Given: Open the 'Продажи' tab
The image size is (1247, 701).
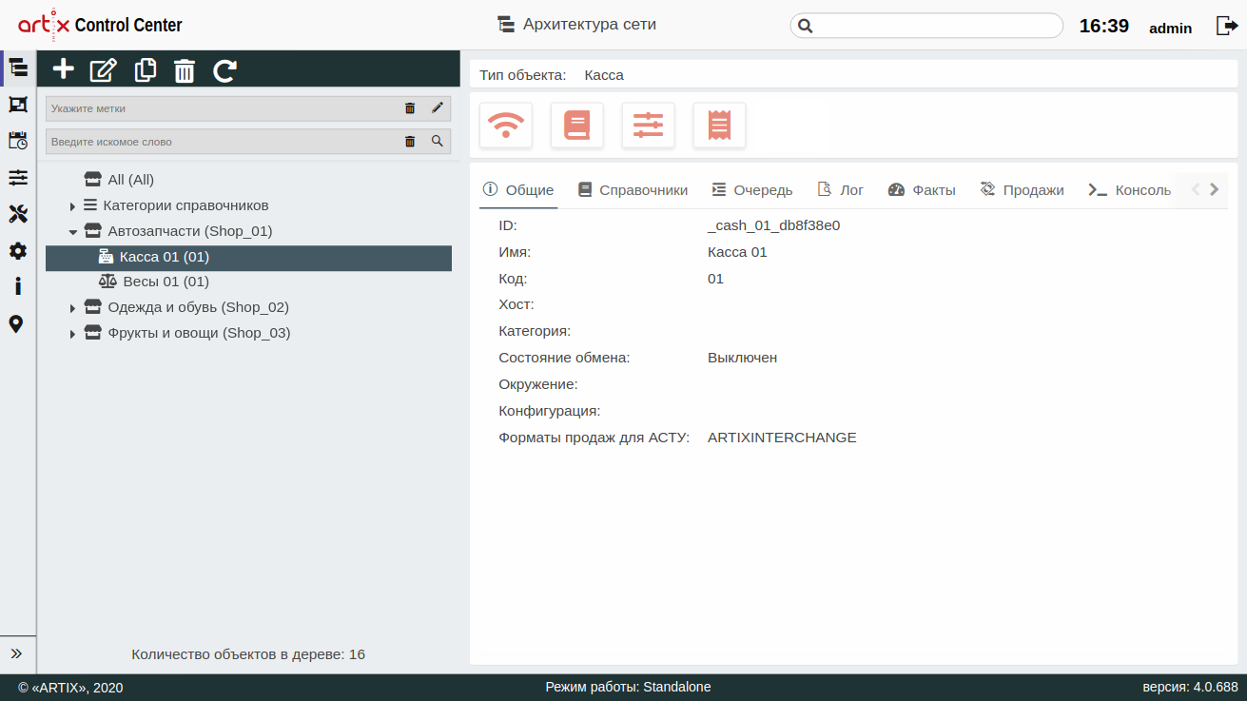Looking at the screenshot, I should point(1022,190).
